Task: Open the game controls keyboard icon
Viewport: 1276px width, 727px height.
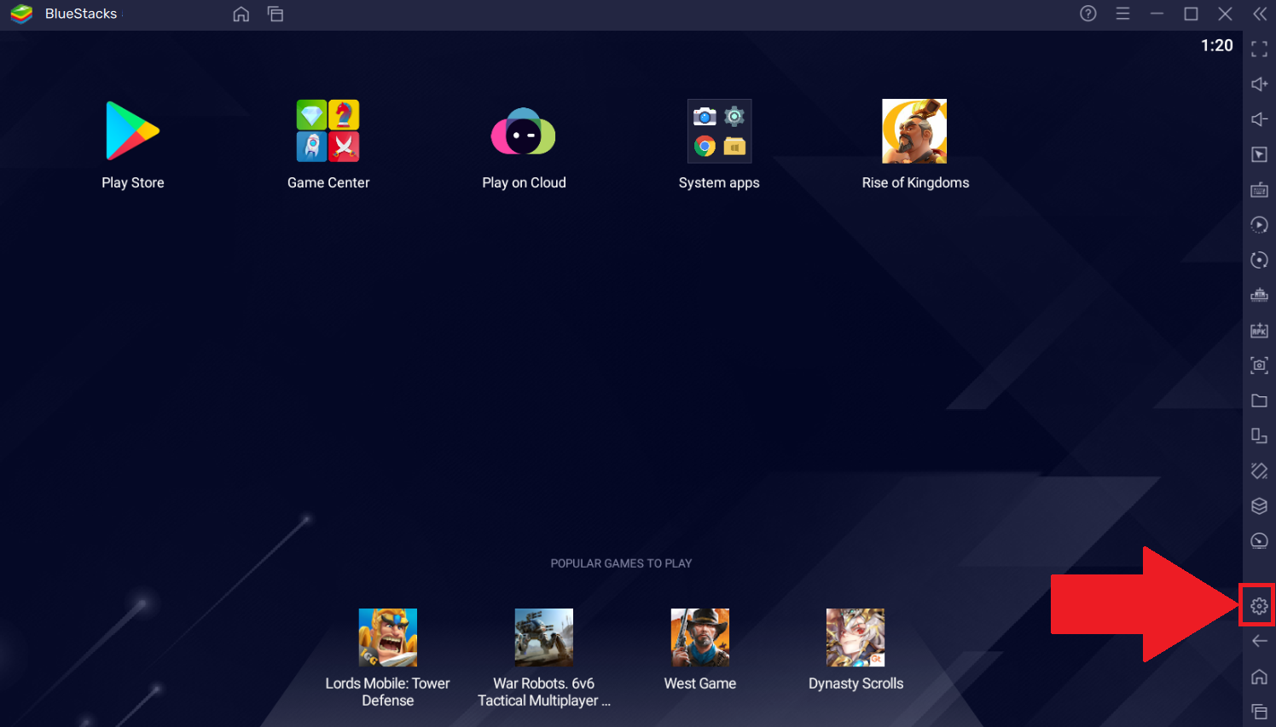Action: coord(1259,189)
